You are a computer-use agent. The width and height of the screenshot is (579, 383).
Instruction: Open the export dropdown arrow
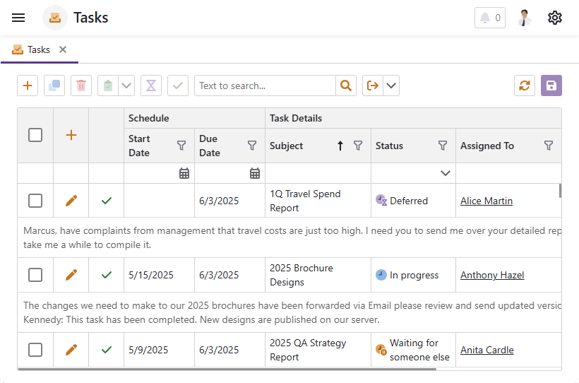391,86
